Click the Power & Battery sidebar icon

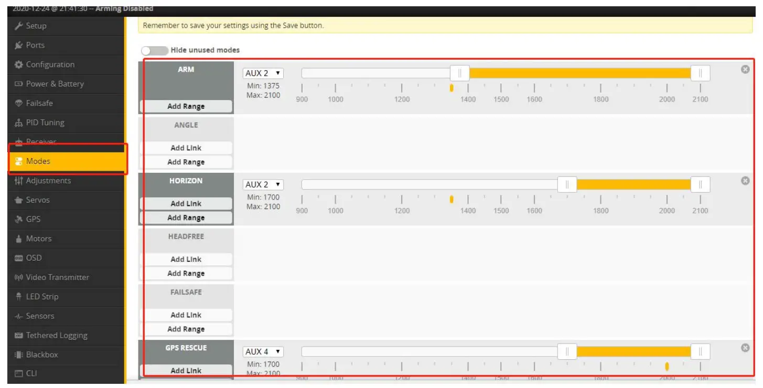[19, 84]
